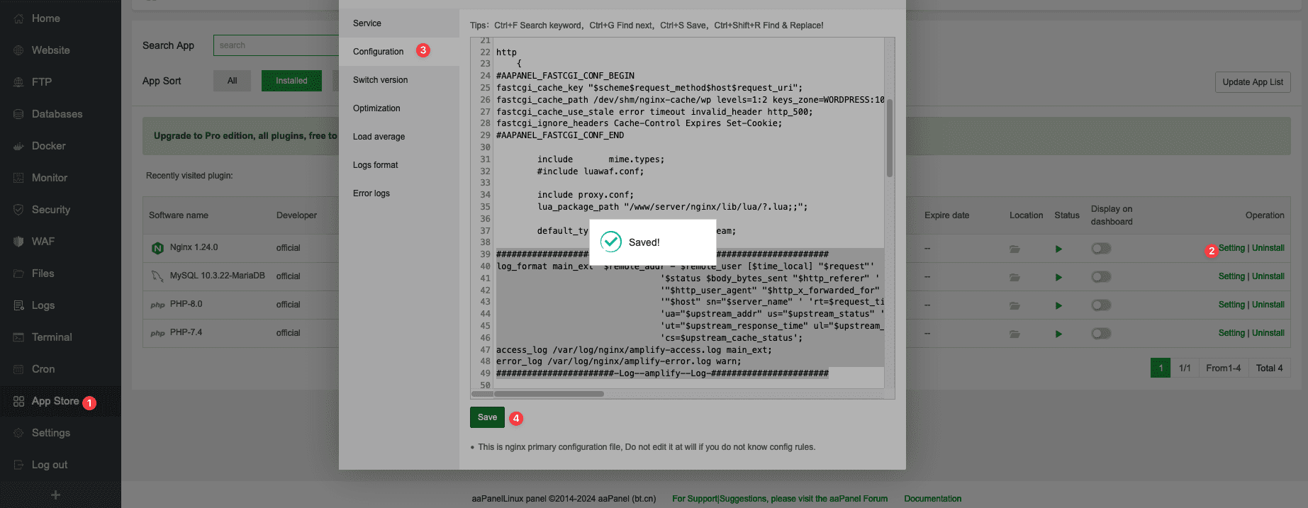The width and height of the screenshot is (1308, 508).
Task: Open the Terminal sidebar icon
Action: point(19,337)
